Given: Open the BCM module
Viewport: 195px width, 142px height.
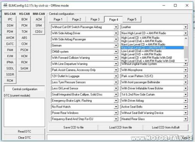Looking at the screenshot, I should (25, 20).
